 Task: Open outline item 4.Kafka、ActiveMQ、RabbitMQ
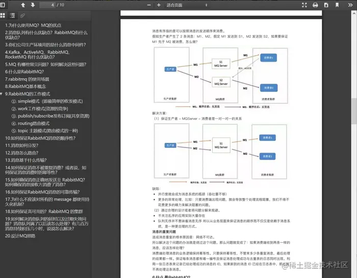37,55
